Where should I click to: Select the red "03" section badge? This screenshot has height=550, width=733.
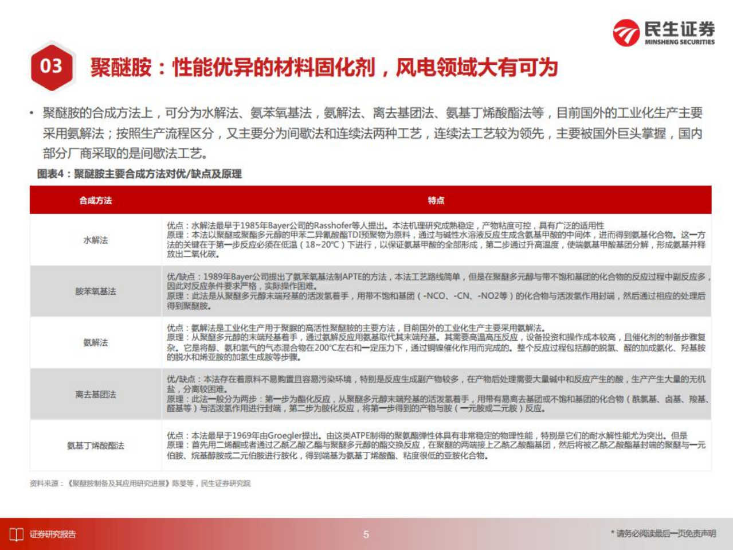[51, 66]
